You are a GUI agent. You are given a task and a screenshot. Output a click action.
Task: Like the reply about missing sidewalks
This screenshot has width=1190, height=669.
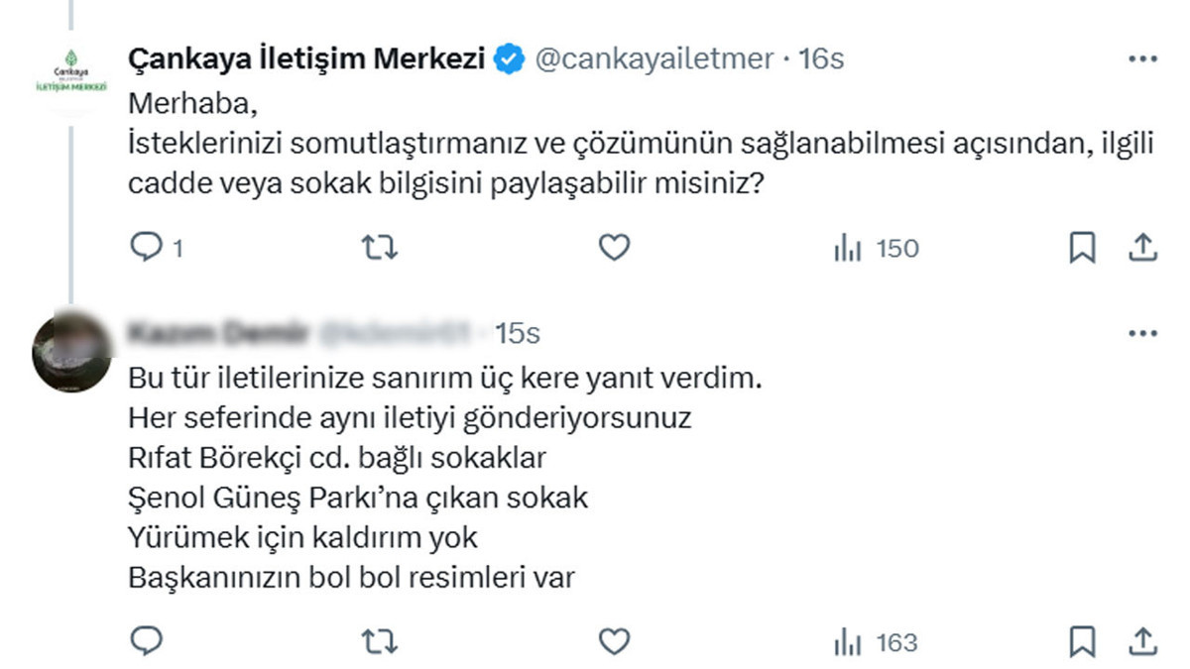point(615,642)
